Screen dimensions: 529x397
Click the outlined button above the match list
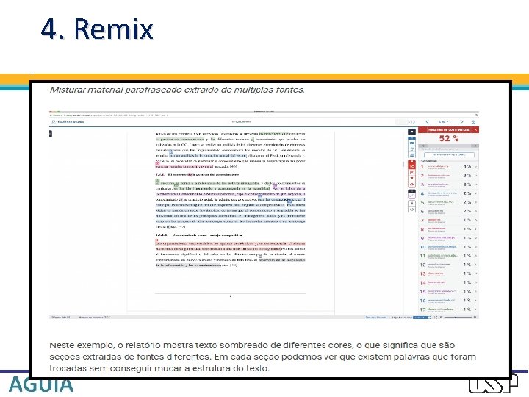[x=449, y=154]
